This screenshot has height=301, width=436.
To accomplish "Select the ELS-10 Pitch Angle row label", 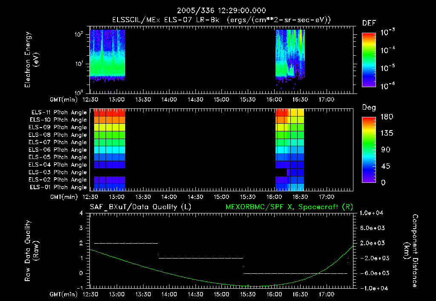I will (58, 120).
